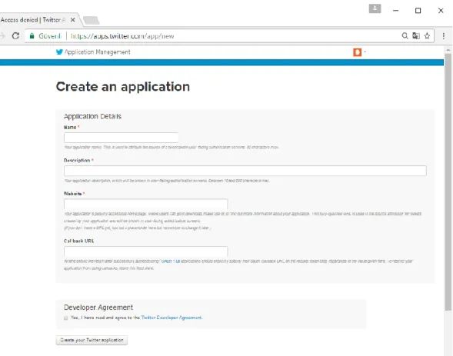Screen dimensions: 453x356
Task: Click the Developer Agreement section title
Action: pyautogui.click(x=98, y=308)
